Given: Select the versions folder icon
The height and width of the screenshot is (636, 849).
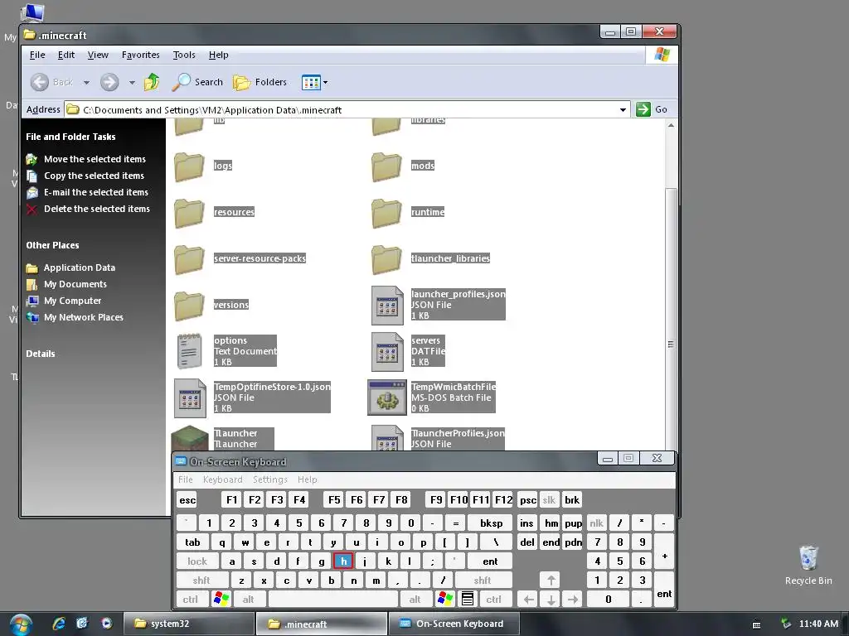Looking at the screenshot, I should [190, 306].
